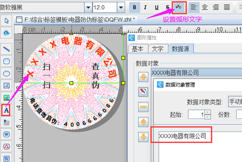Click the 微软雅黑 font name field
Viewport: 242px width, 162px height.
tap(42, 7)
